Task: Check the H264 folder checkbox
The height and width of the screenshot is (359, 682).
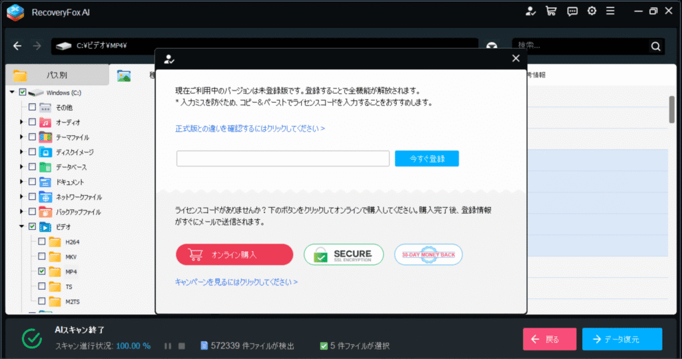Action: 42,241
